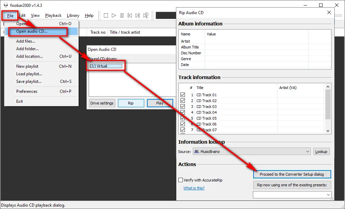
Task: Open the File menu
Action: coord(10,15)
